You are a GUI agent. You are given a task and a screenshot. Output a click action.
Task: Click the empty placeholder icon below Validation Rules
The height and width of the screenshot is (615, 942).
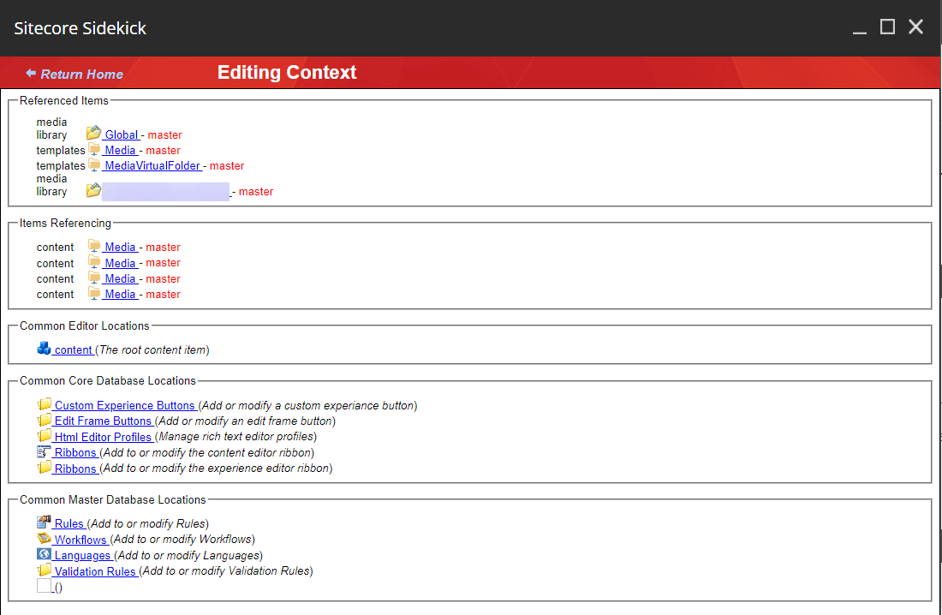(45, 586)
